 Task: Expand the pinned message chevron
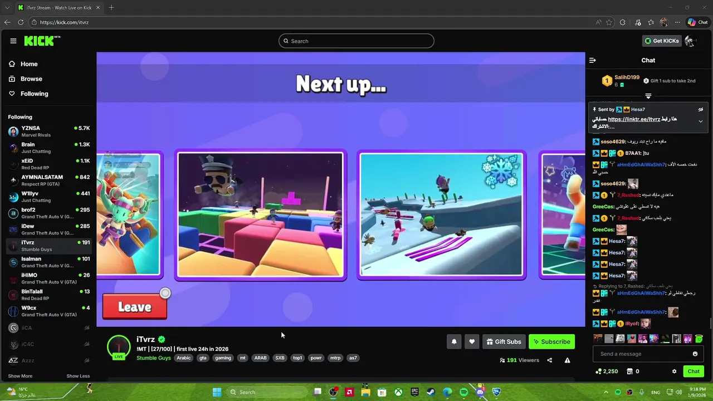pyautogui.click(x=701, y=121)
